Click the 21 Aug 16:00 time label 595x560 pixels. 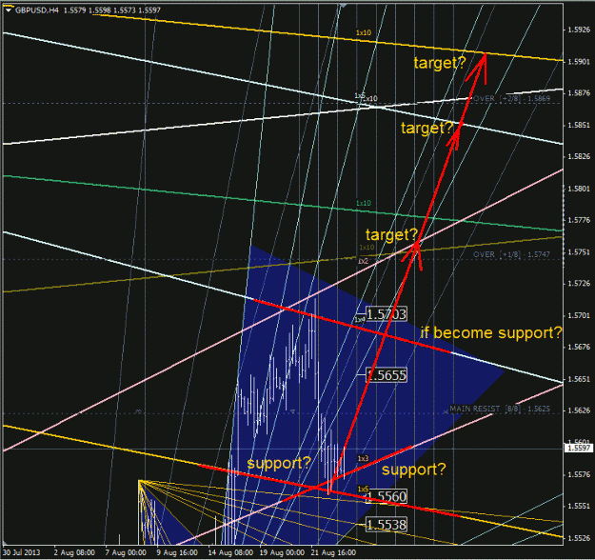[333, 552]
